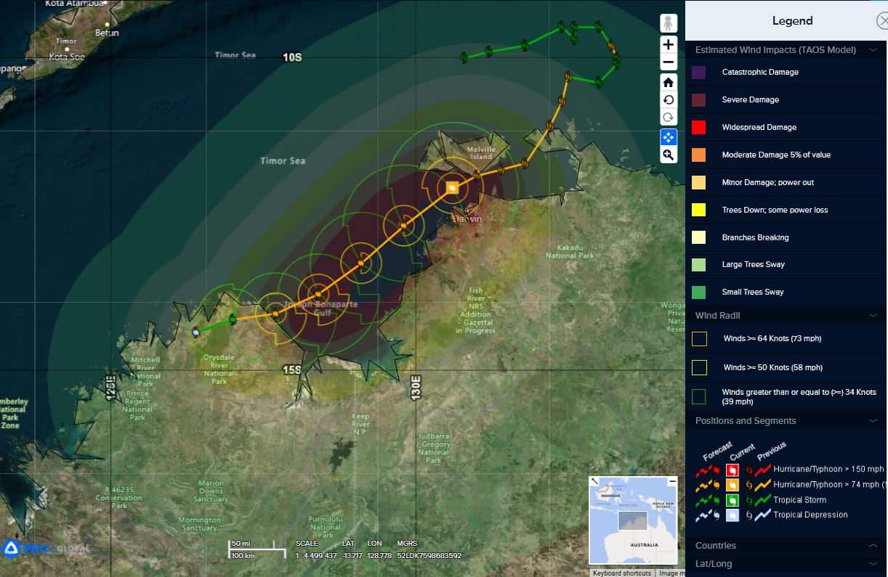Click the PDC Global logo

pyautogui.click(x=44, y=549)
